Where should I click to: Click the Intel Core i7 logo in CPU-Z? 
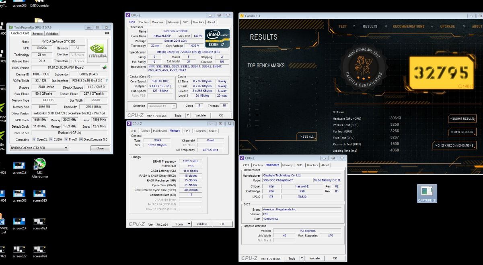coord(217,39)
